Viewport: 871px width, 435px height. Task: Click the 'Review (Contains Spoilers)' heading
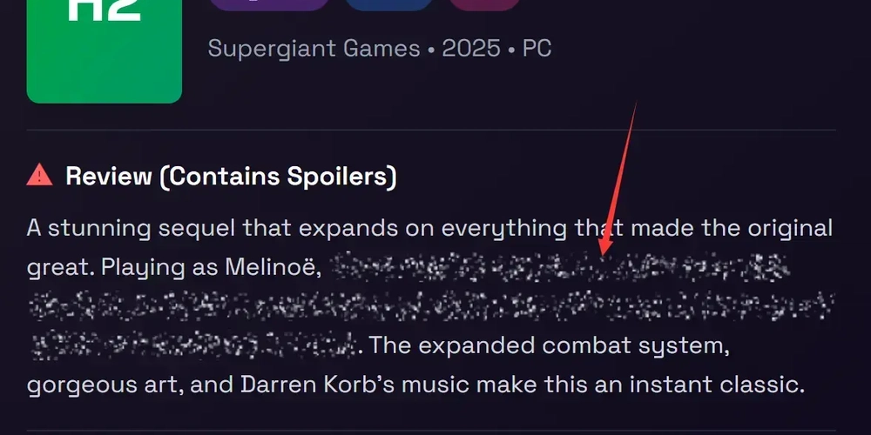pos(231,176)
